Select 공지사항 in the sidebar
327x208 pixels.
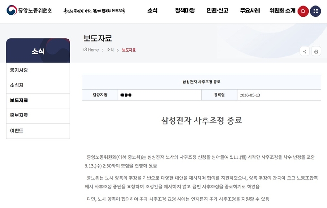click(x=38, y=70)
